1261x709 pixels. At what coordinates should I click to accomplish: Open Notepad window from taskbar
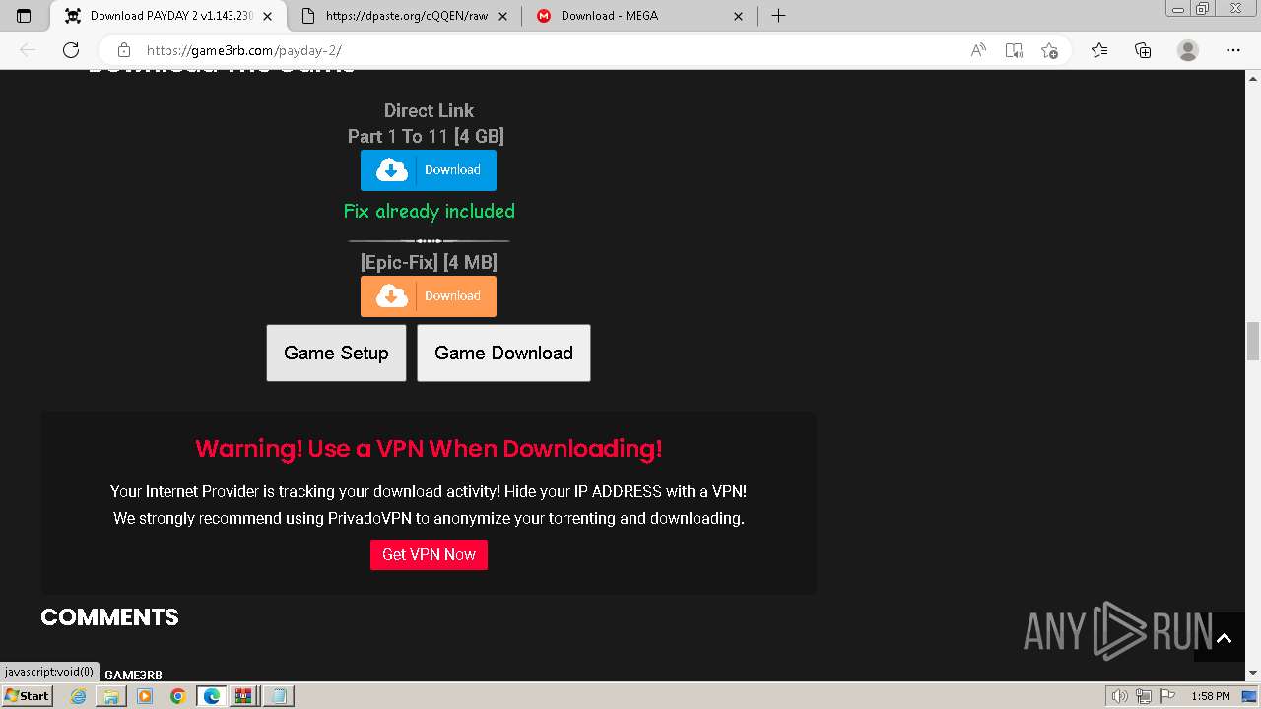coord(279,696)
